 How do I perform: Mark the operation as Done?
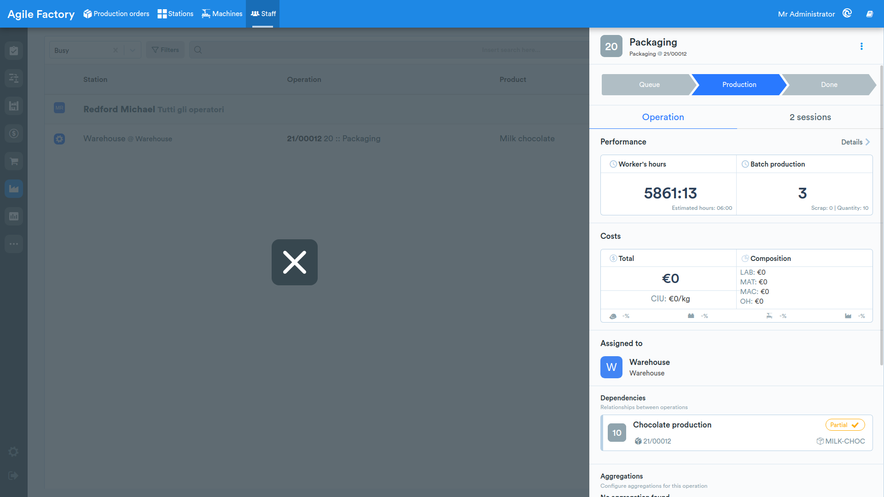[829, 85]
